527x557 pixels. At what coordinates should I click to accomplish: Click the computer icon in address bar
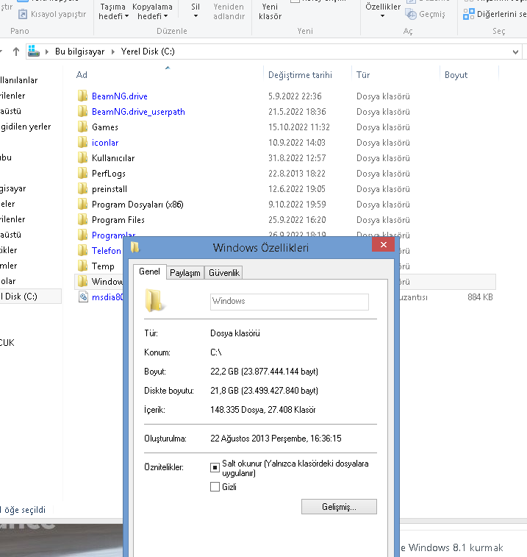[x=34, y=52]
